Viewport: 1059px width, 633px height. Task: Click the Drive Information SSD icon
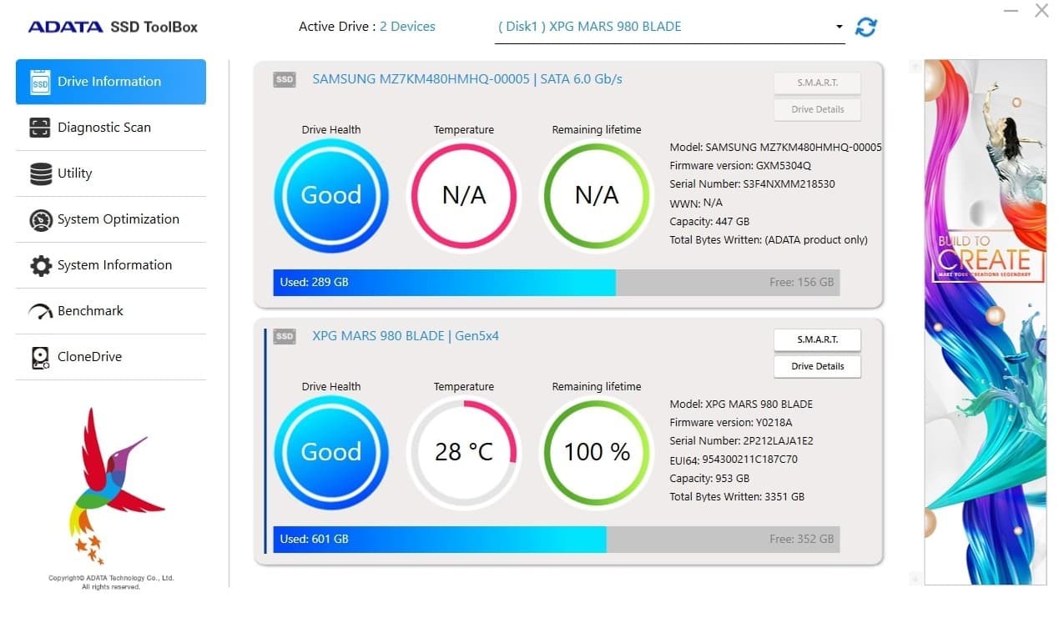[x=40, y=82]
